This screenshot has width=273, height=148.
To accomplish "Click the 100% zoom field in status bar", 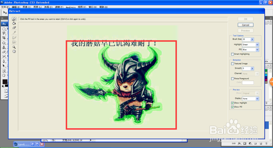I will click(x=46, y=140).
